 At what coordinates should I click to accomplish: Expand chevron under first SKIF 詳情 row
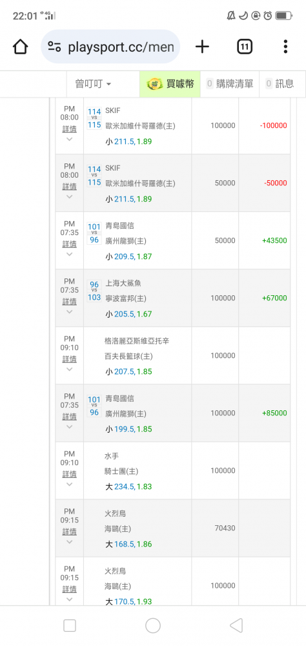coord(69,139)
